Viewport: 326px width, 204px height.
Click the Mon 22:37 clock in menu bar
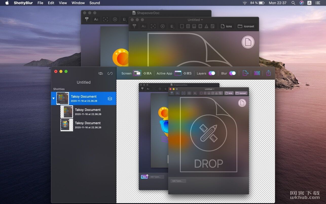278,3
